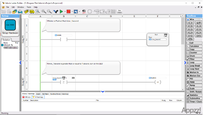Collapse the left Setup panel arrow
The height and width of the screenshot is (115, 203).
pos(20,63)
